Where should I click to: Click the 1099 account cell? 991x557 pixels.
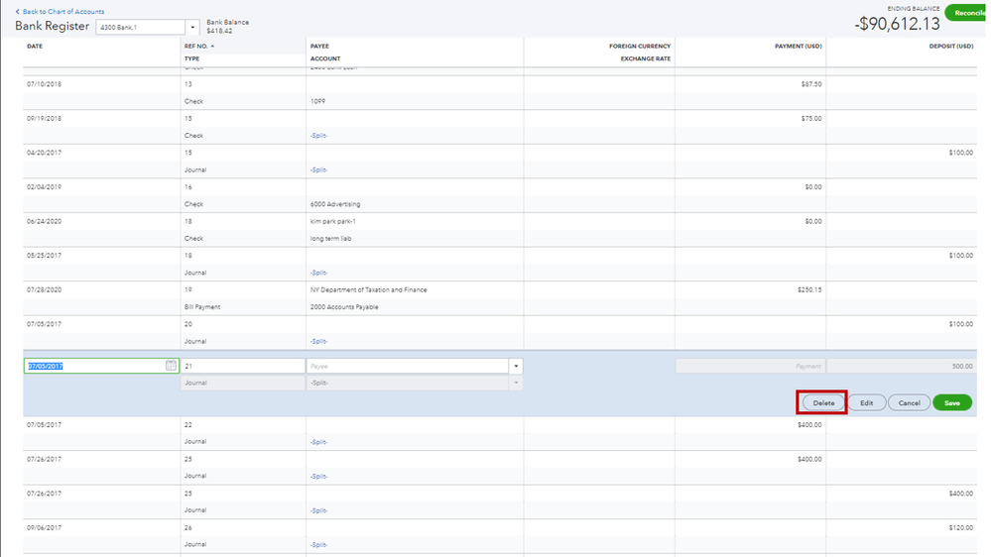pos(317,102)
